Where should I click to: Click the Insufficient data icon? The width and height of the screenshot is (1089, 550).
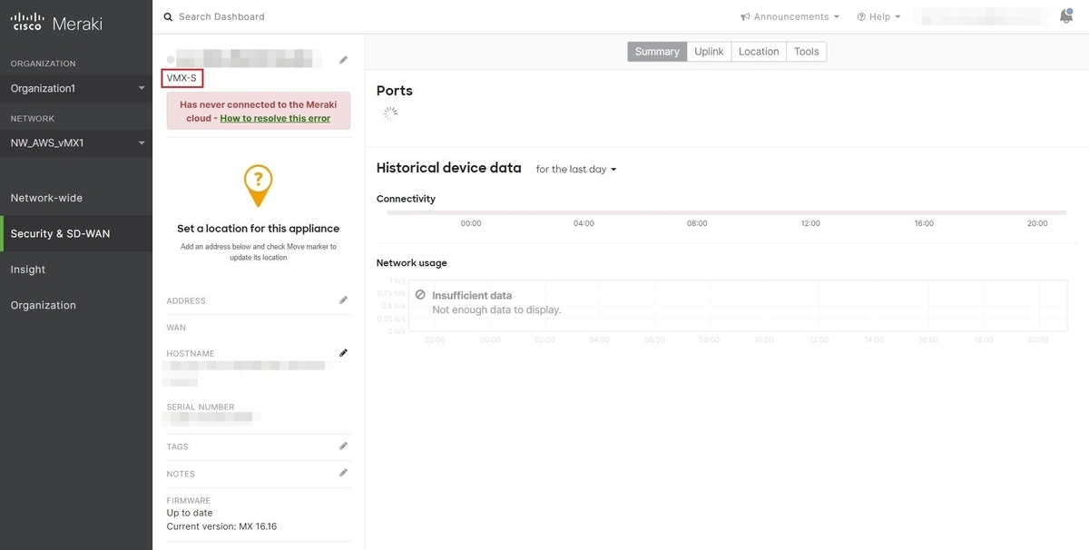(420, 295)
